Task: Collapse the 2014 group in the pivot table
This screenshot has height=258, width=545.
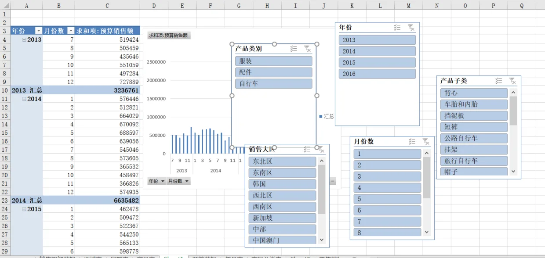Action: [x=25, y=99]
